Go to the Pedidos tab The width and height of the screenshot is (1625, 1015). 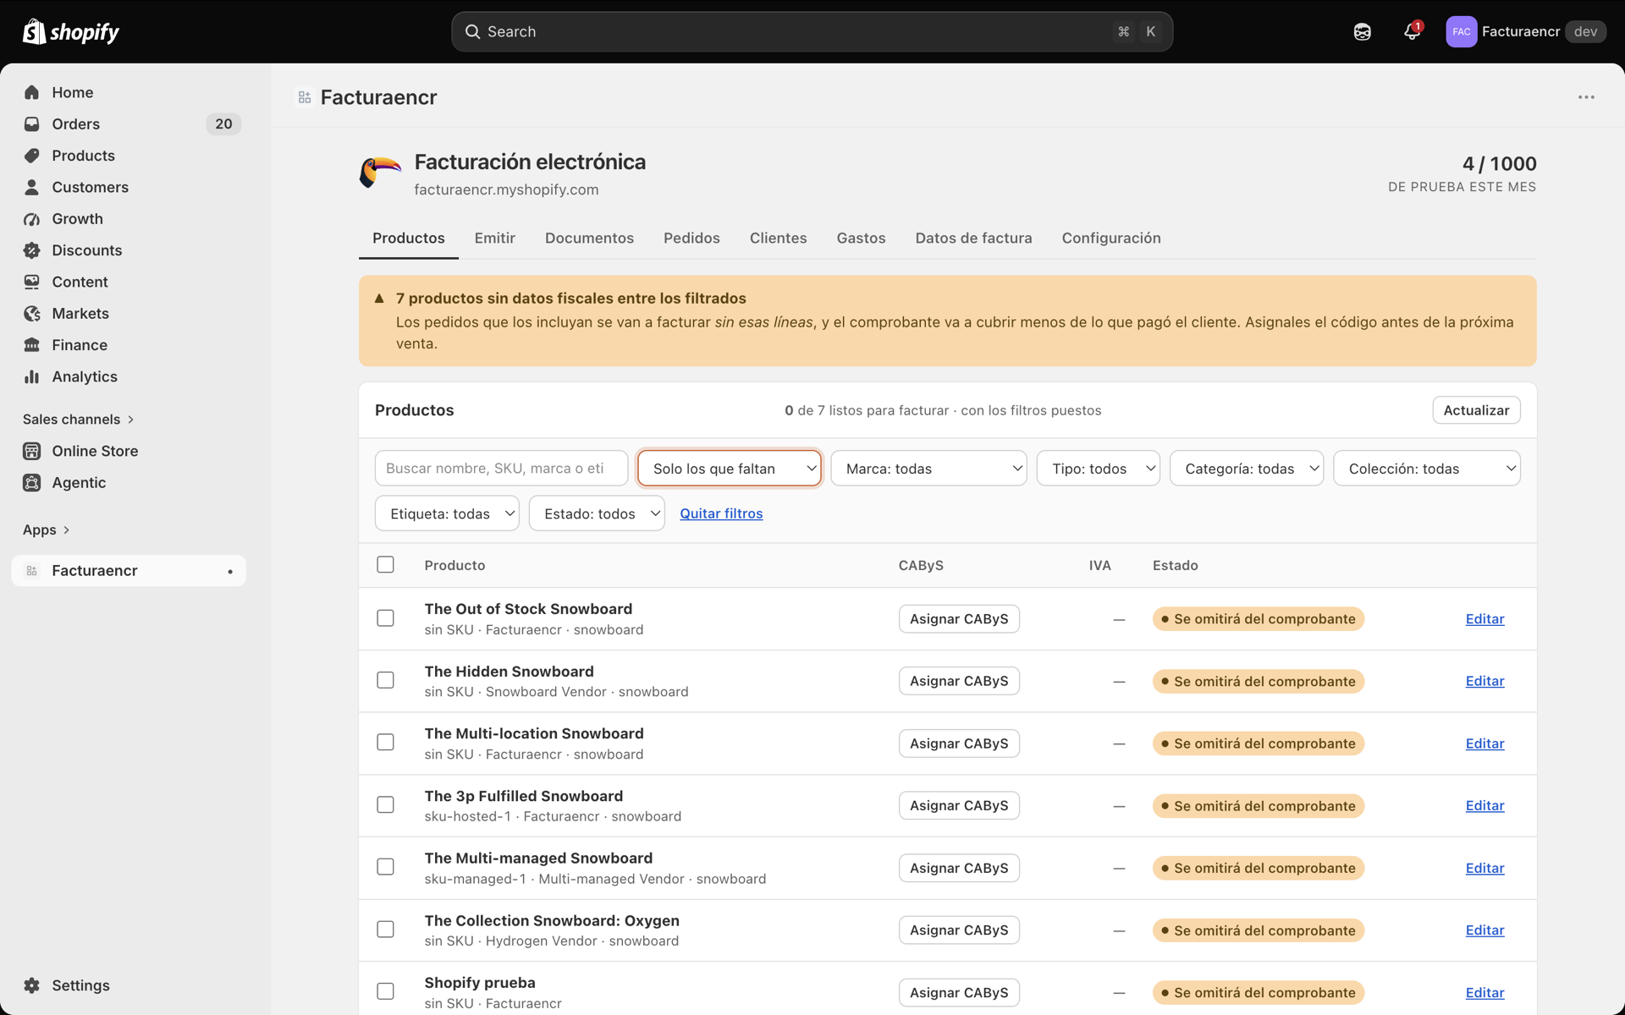(x=691, y=239)
